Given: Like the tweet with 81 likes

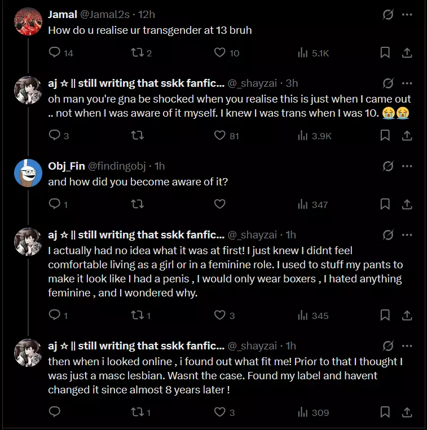Looking at the screenshot, I should 220,135.
